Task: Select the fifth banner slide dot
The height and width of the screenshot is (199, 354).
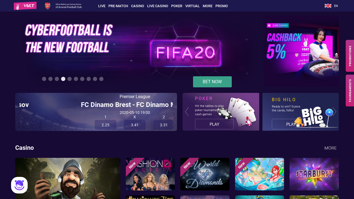Action: [70, 79]
